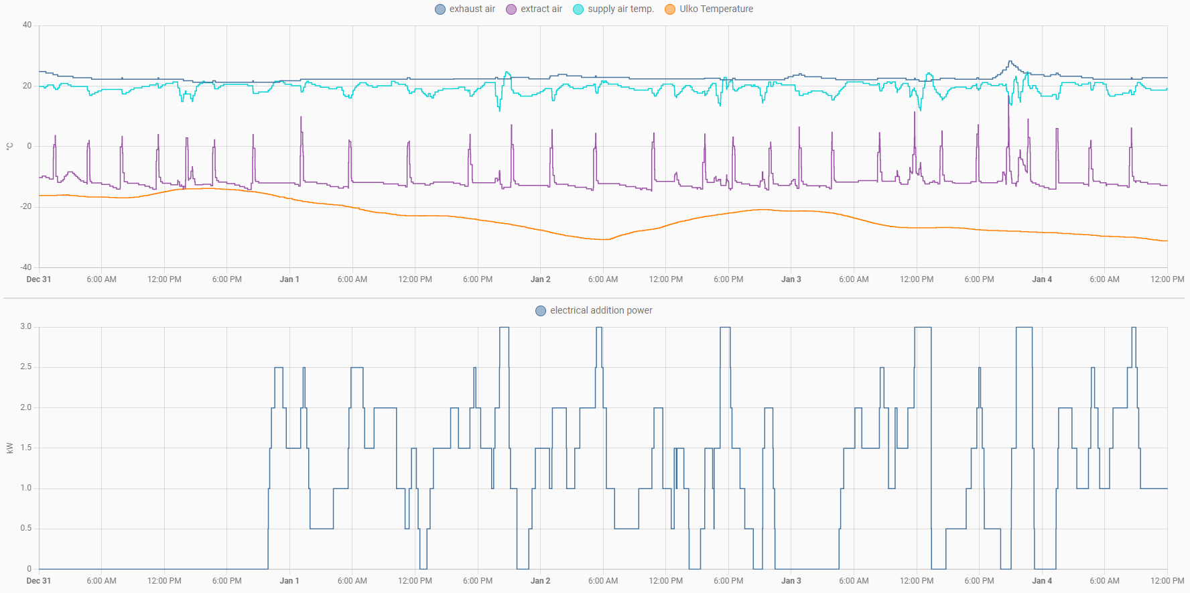Click the 3.0 tick on the power chart

click(25, 326)
